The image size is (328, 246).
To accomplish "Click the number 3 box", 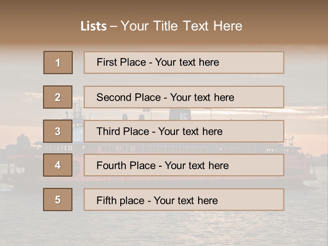I will click(x=58, y=131).
